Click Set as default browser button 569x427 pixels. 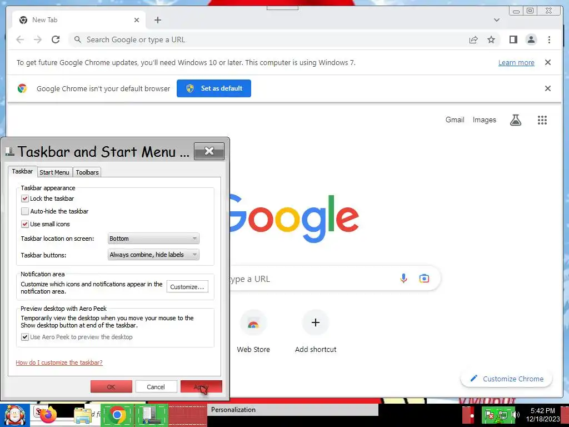pos(214,88)
